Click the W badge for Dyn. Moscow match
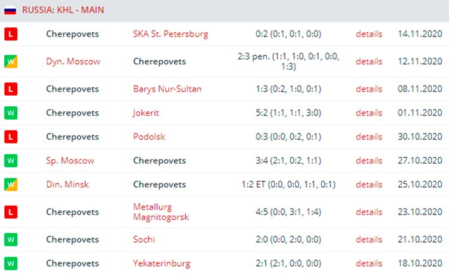This screenshot has width=449, height=275. coord(11,62)
